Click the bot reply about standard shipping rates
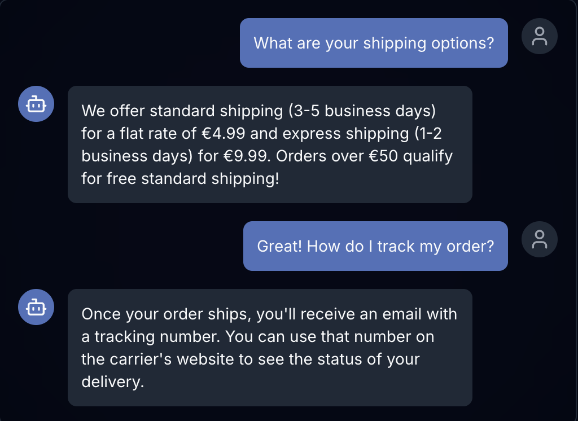 point(270,144)
